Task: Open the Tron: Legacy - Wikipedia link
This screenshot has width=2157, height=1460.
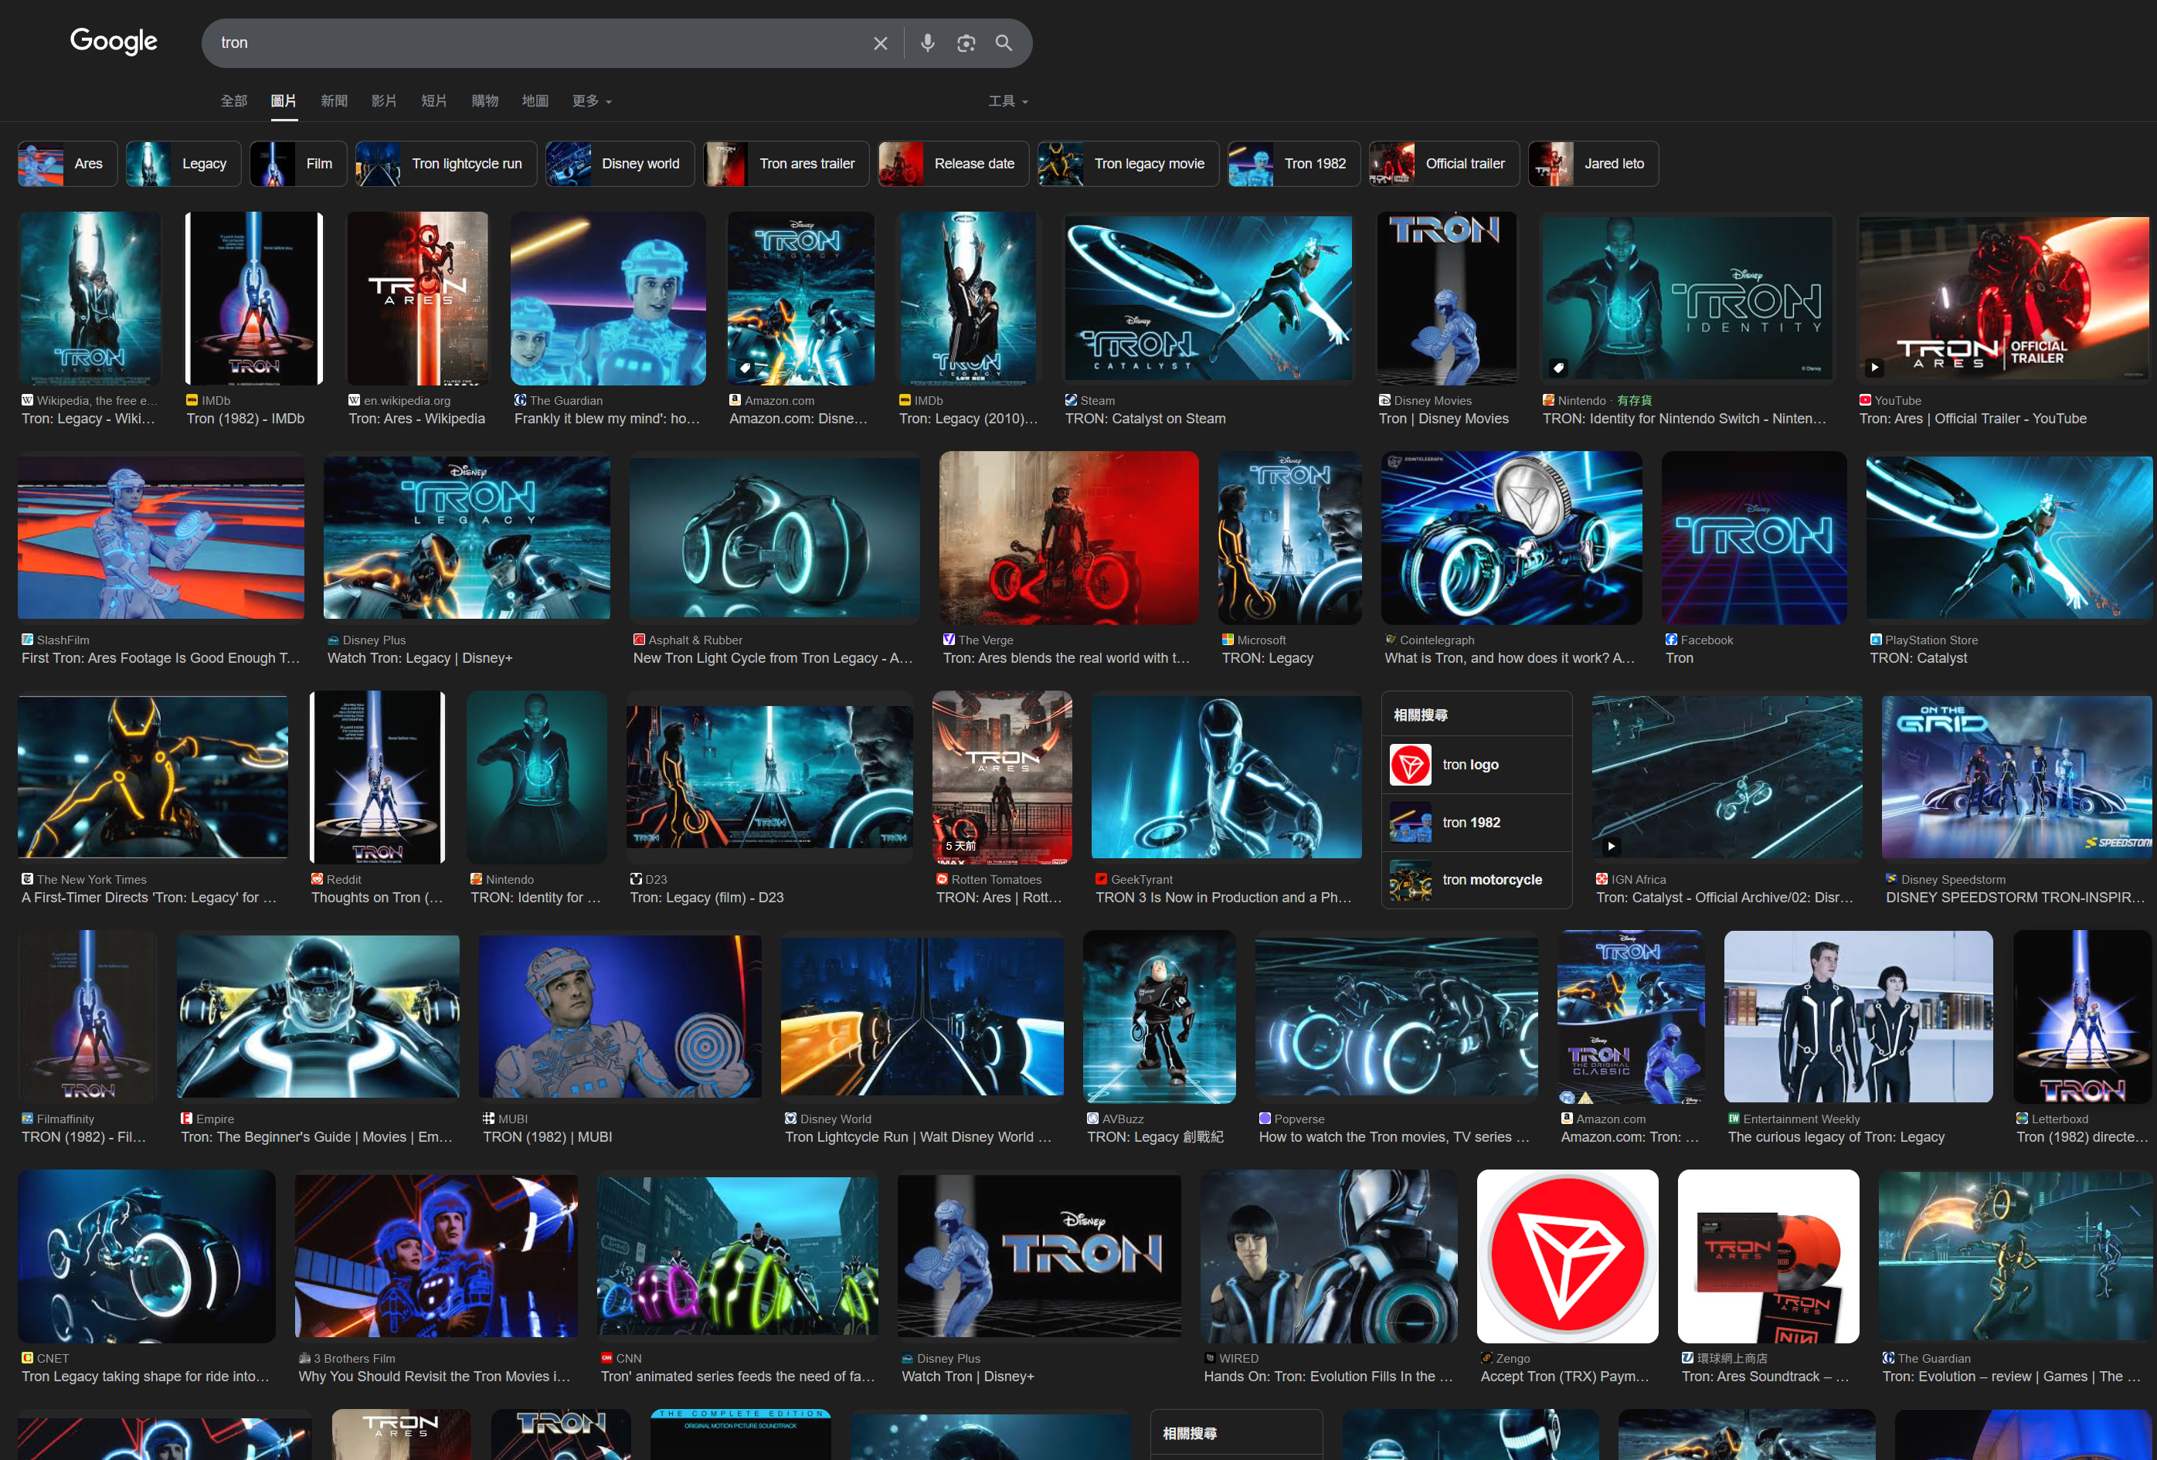Action: click(88, 419)
